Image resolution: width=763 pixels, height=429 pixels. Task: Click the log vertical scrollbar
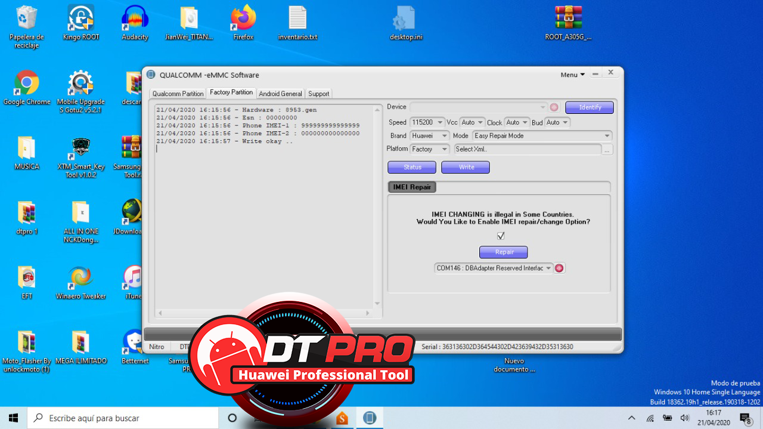(x=377, y=206)
